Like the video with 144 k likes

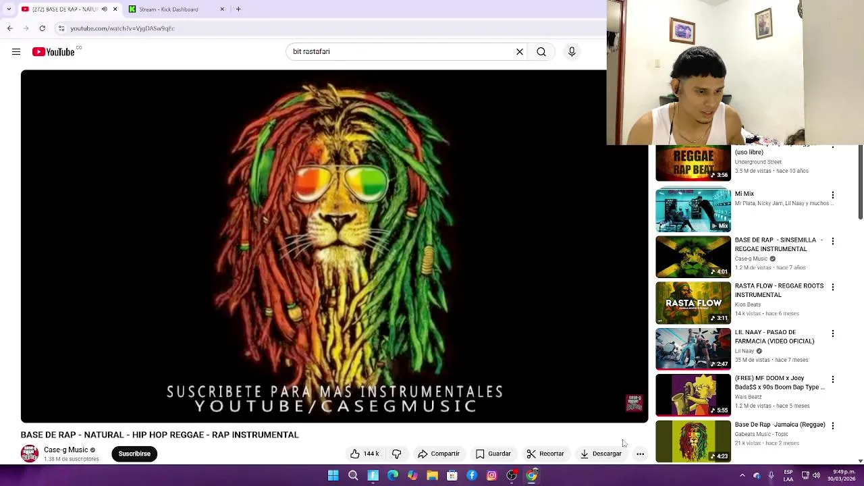click(364, 454)
